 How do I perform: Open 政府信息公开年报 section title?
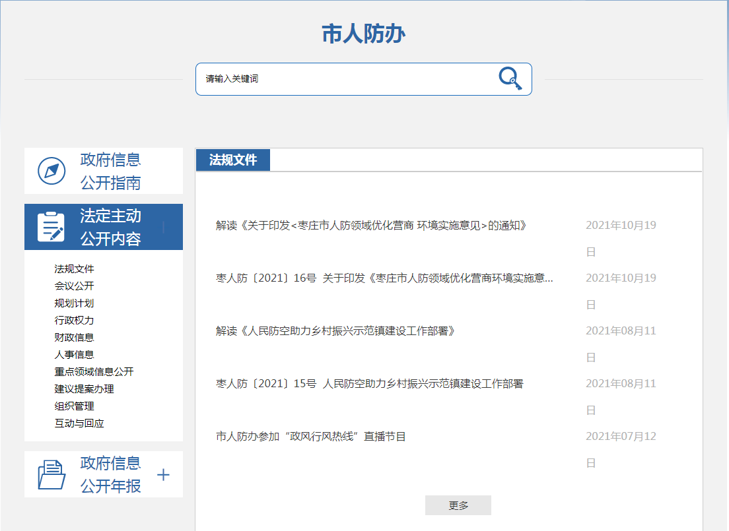tap(110, 474)
